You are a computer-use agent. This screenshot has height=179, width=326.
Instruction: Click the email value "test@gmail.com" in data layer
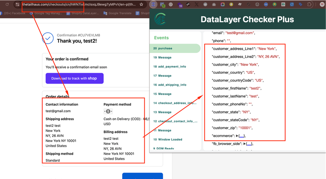click(x=240, y=33)
